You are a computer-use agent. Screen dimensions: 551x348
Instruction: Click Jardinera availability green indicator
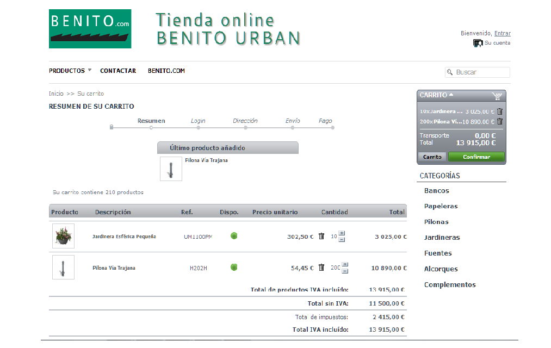(x=234, y=236)
